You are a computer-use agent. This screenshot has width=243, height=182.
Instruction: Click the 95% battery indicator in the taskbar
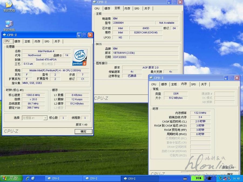pyautogui.click(x=198, y=178)
